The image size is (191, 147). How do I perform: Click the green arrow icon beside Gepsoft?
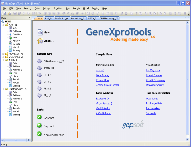tap(39, 117)
